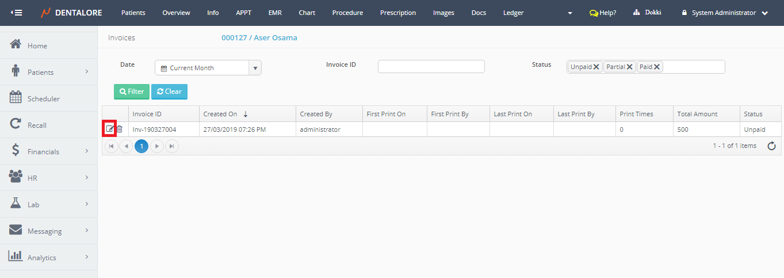The image size is (784, 278).
Task: Open the Ledger tab
Action: [513, 13]
